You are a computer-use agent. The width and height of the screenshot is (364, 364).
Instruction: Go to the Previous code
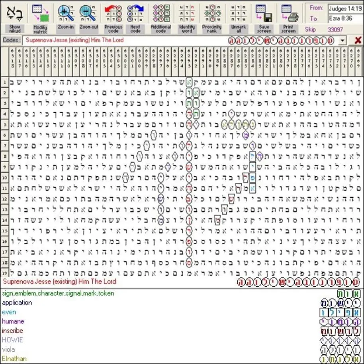coord(113,13)
